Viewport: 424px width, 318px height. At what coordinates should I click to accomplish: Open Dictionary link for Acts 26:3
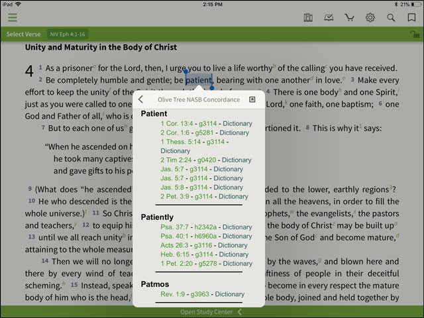tap(233, 245)
